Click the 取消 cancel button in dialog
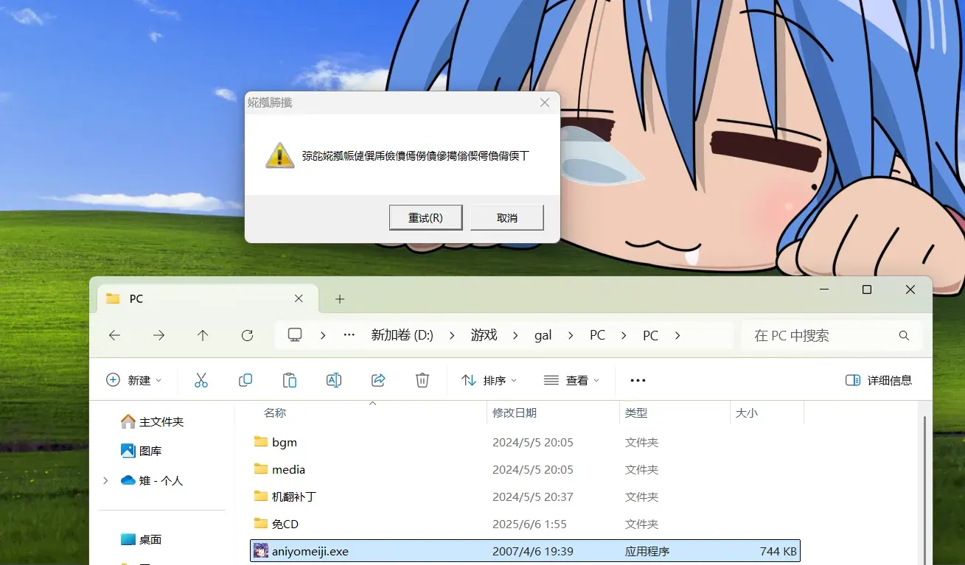This screenshot has height=565, width=965. click(x=506, y=218)
